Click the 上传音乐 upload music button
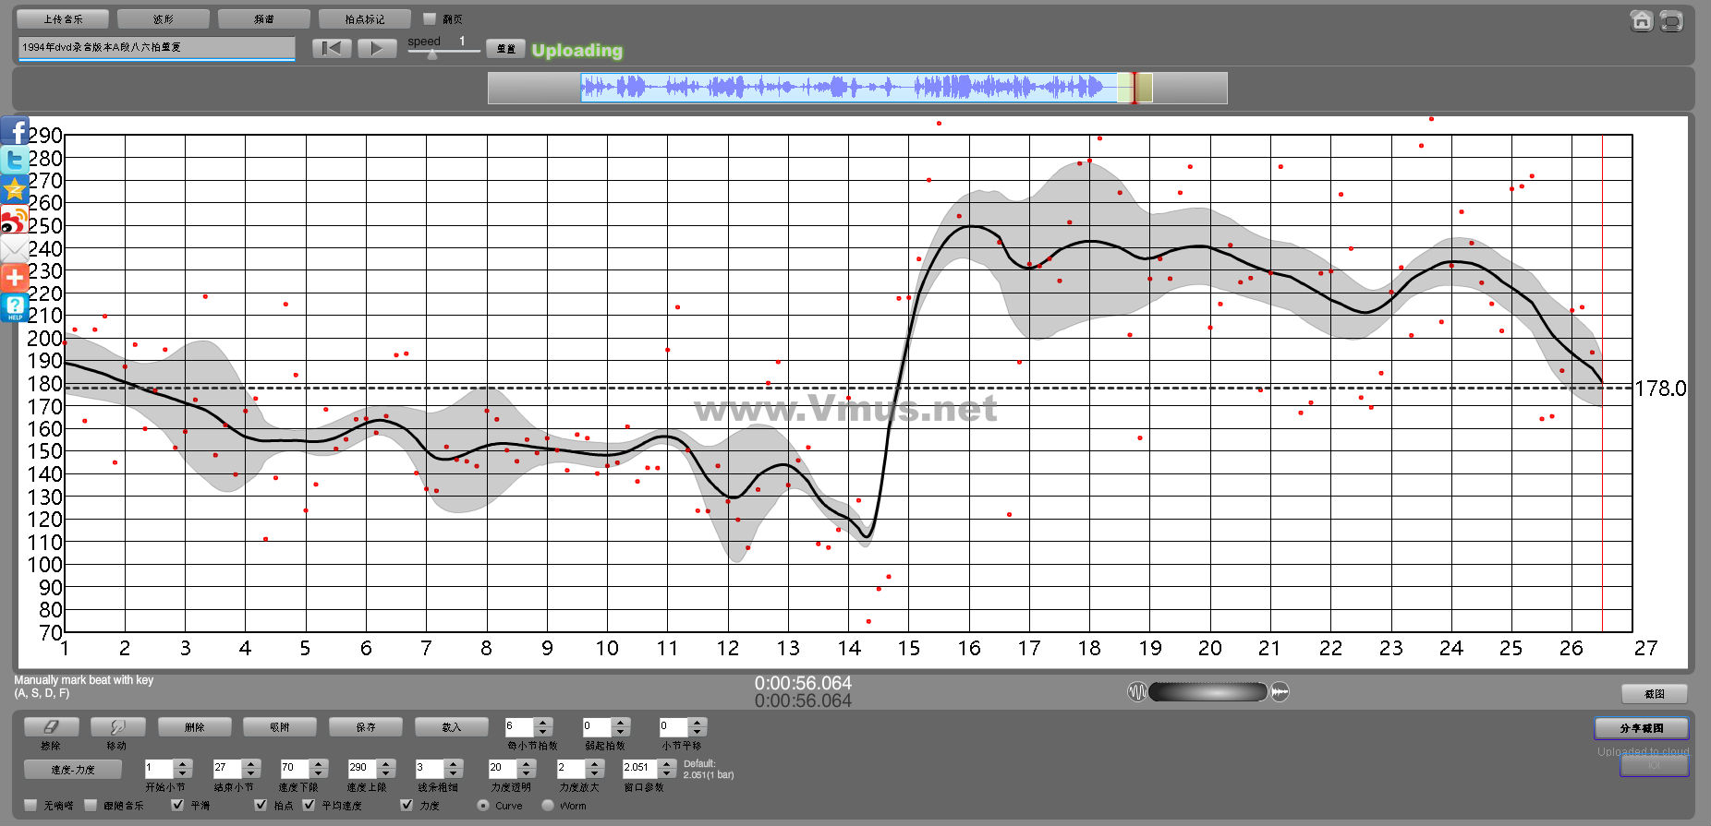 tap(63, 18)
